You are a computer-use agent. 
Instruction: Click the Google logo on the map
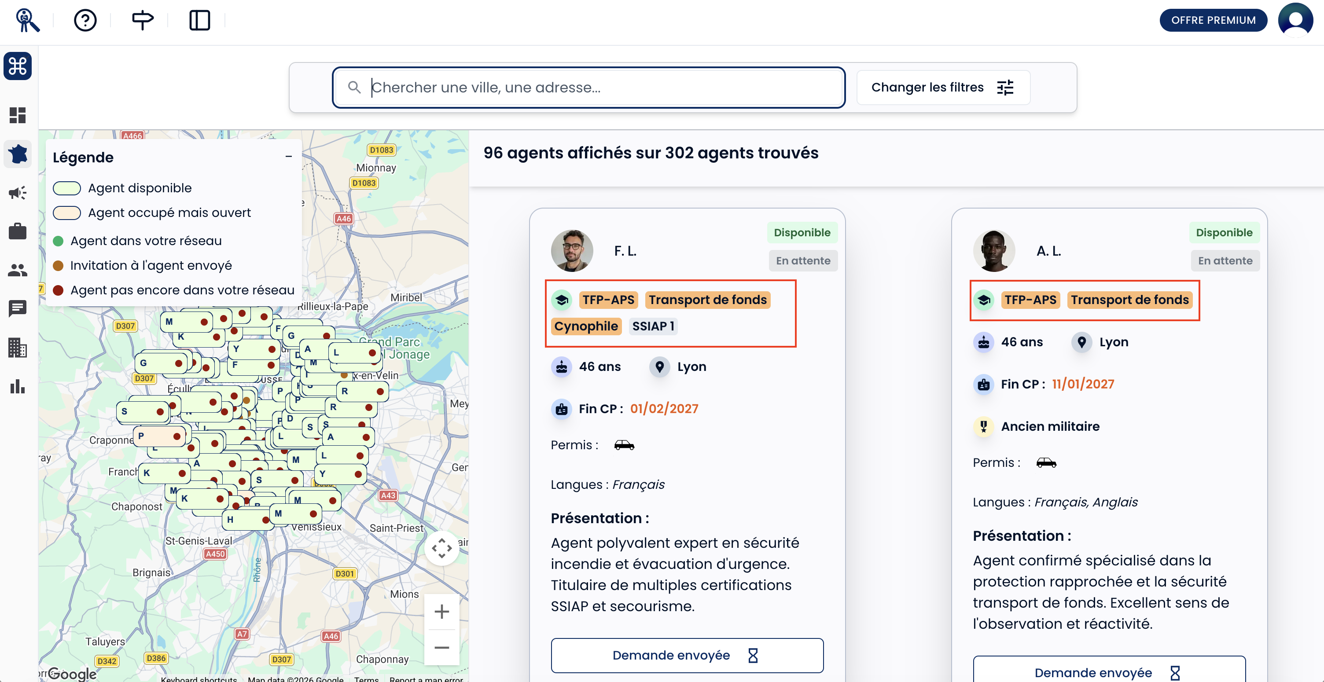[72, 673]
